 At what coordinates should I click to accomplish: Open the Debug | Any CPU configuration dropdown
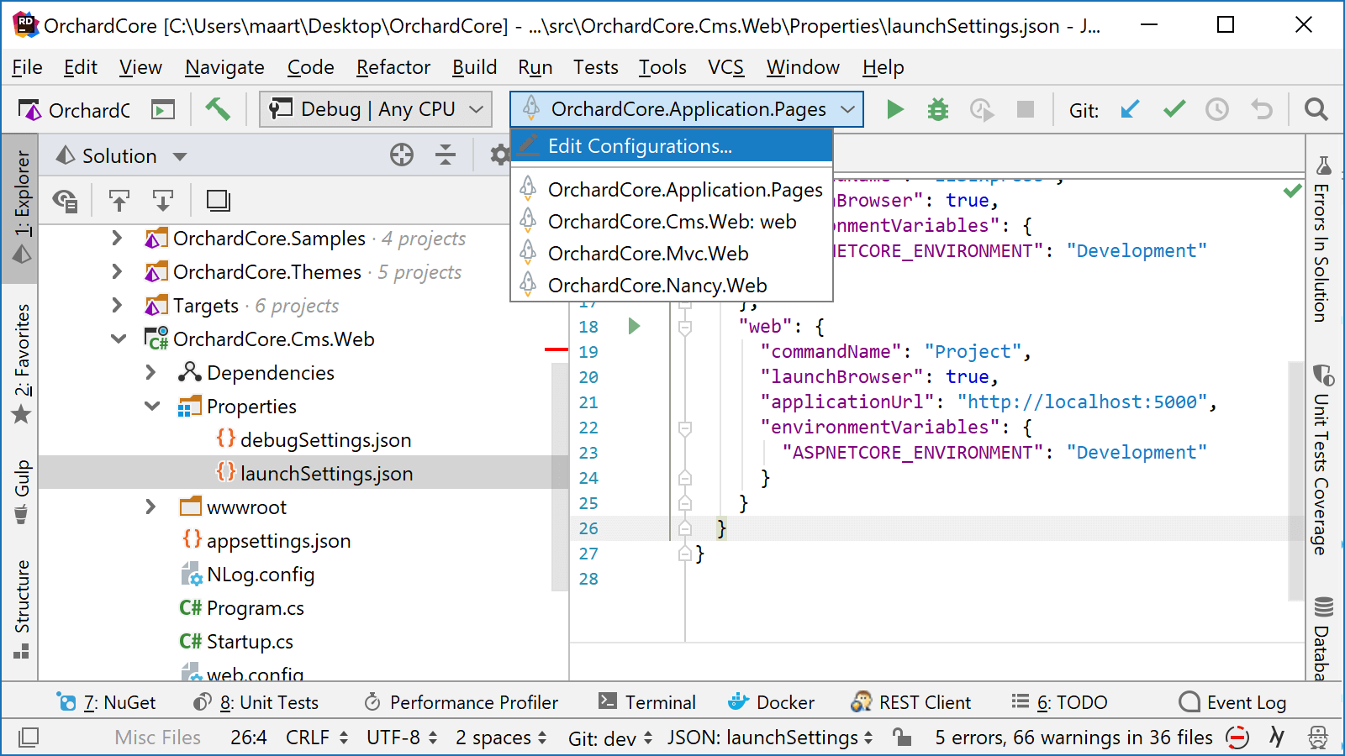(x=374, y=108)
